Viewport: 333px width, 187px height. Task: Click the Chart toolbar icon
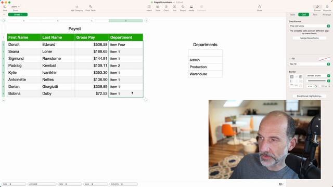[166, 7]
